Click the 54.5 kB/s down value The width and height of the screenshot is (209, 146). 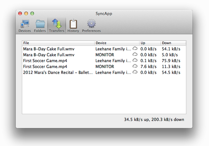pos(171,72)
